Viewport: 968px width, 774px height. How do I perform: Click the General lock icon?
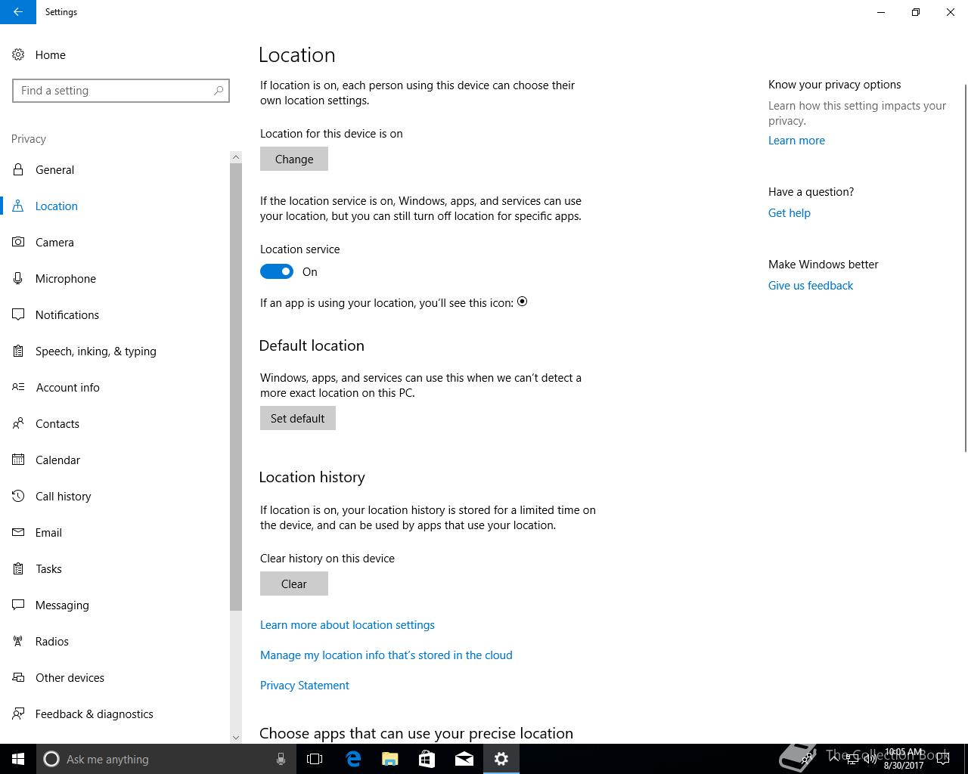(18, 169)
